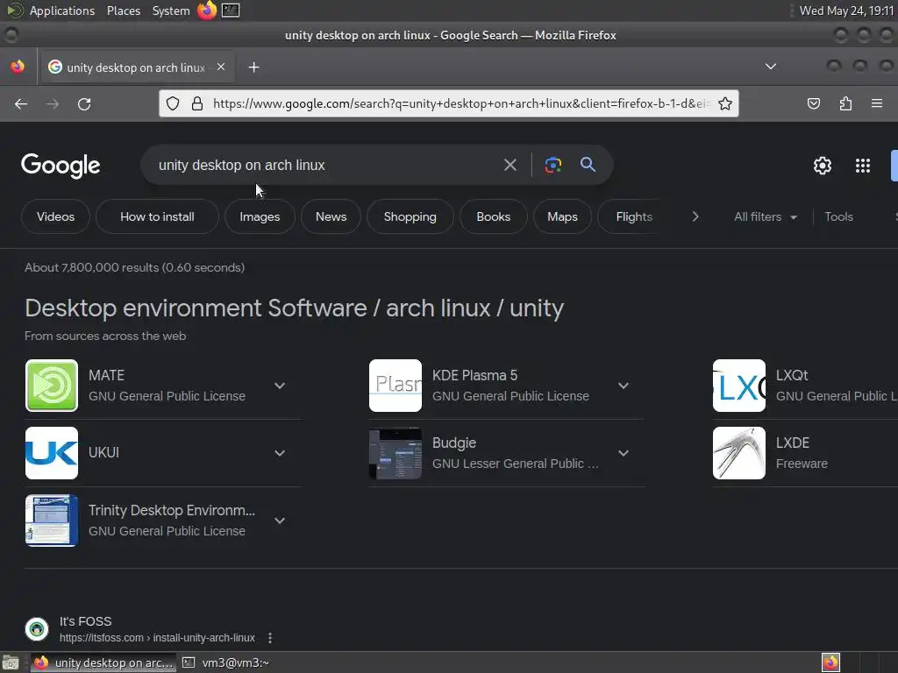
Task: Open the System menu
Action: (x=171, y=11)
